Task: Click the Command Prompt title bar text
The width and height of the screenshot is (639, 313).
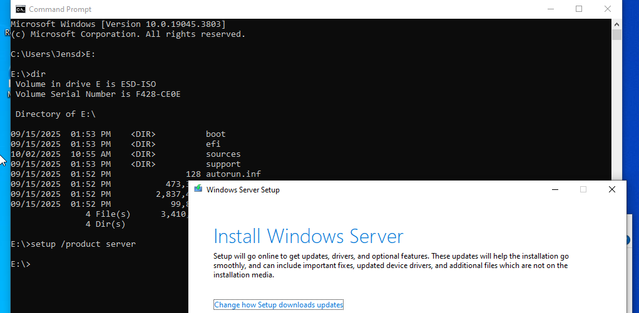Action: tap(60, 9)
